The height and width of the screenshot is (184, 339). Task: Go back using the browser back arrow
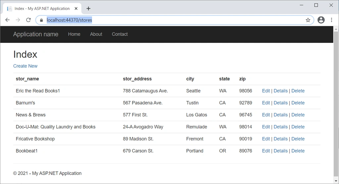click(7, 20)
